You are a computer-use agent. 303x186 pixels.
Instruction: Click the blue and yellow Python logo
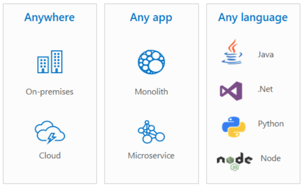pyautogui.click(x=234, y=127)
